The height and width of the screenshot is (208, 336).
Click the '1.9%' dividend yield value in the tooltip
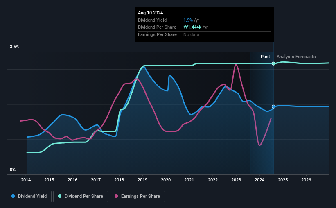(x=188, y=20)
